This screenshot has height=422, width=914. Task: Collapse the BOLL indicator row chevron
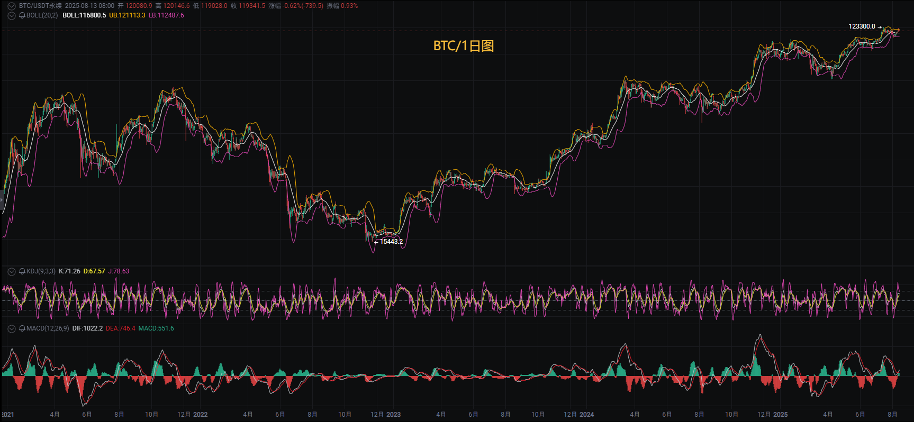coord(12,15)
